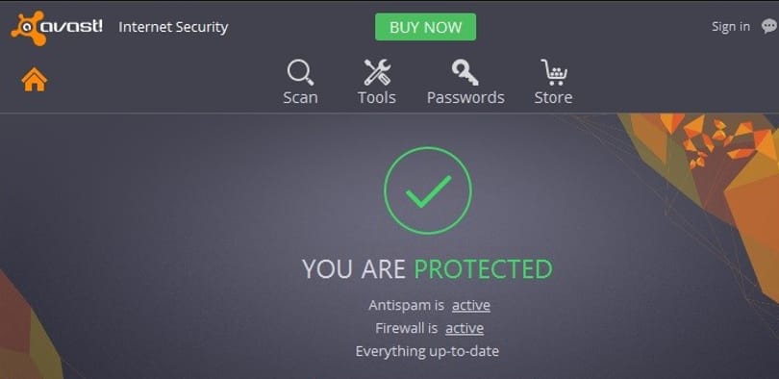Click the green checkmark status circle
The width and height of the screenshot is (779, 379).
[x=428, y=190]
